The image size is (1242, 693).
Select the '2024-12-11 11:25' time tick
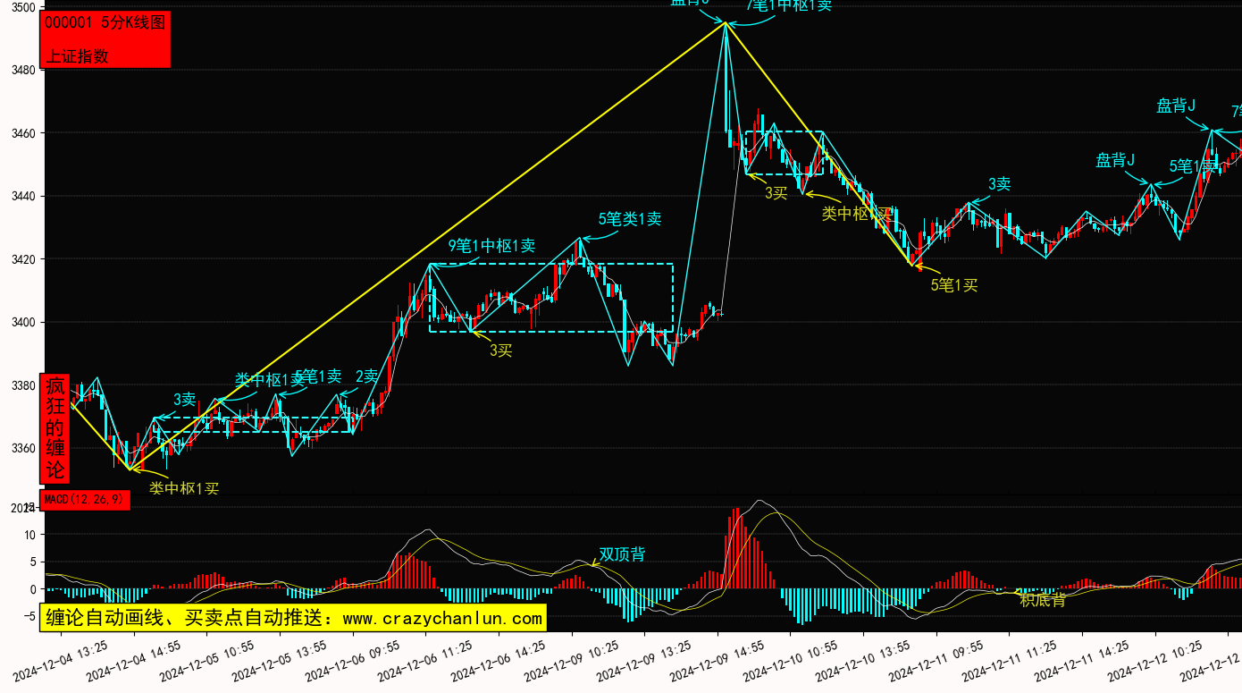pos(1010,662)
